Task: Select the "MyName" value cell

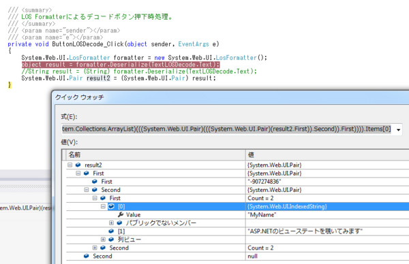Action: pyautogui.click(x=262, y=215)
